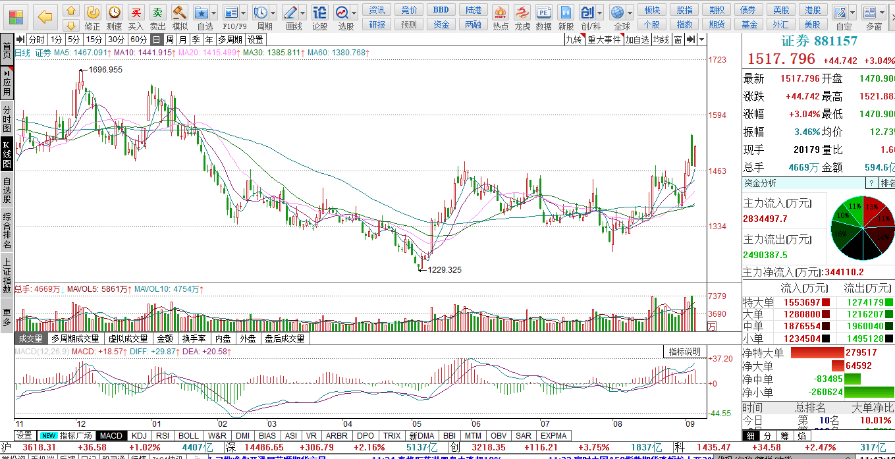This screenshot has width=895, height=459.
Task: Click the 港股 market button
Action: tap(814, 10)
